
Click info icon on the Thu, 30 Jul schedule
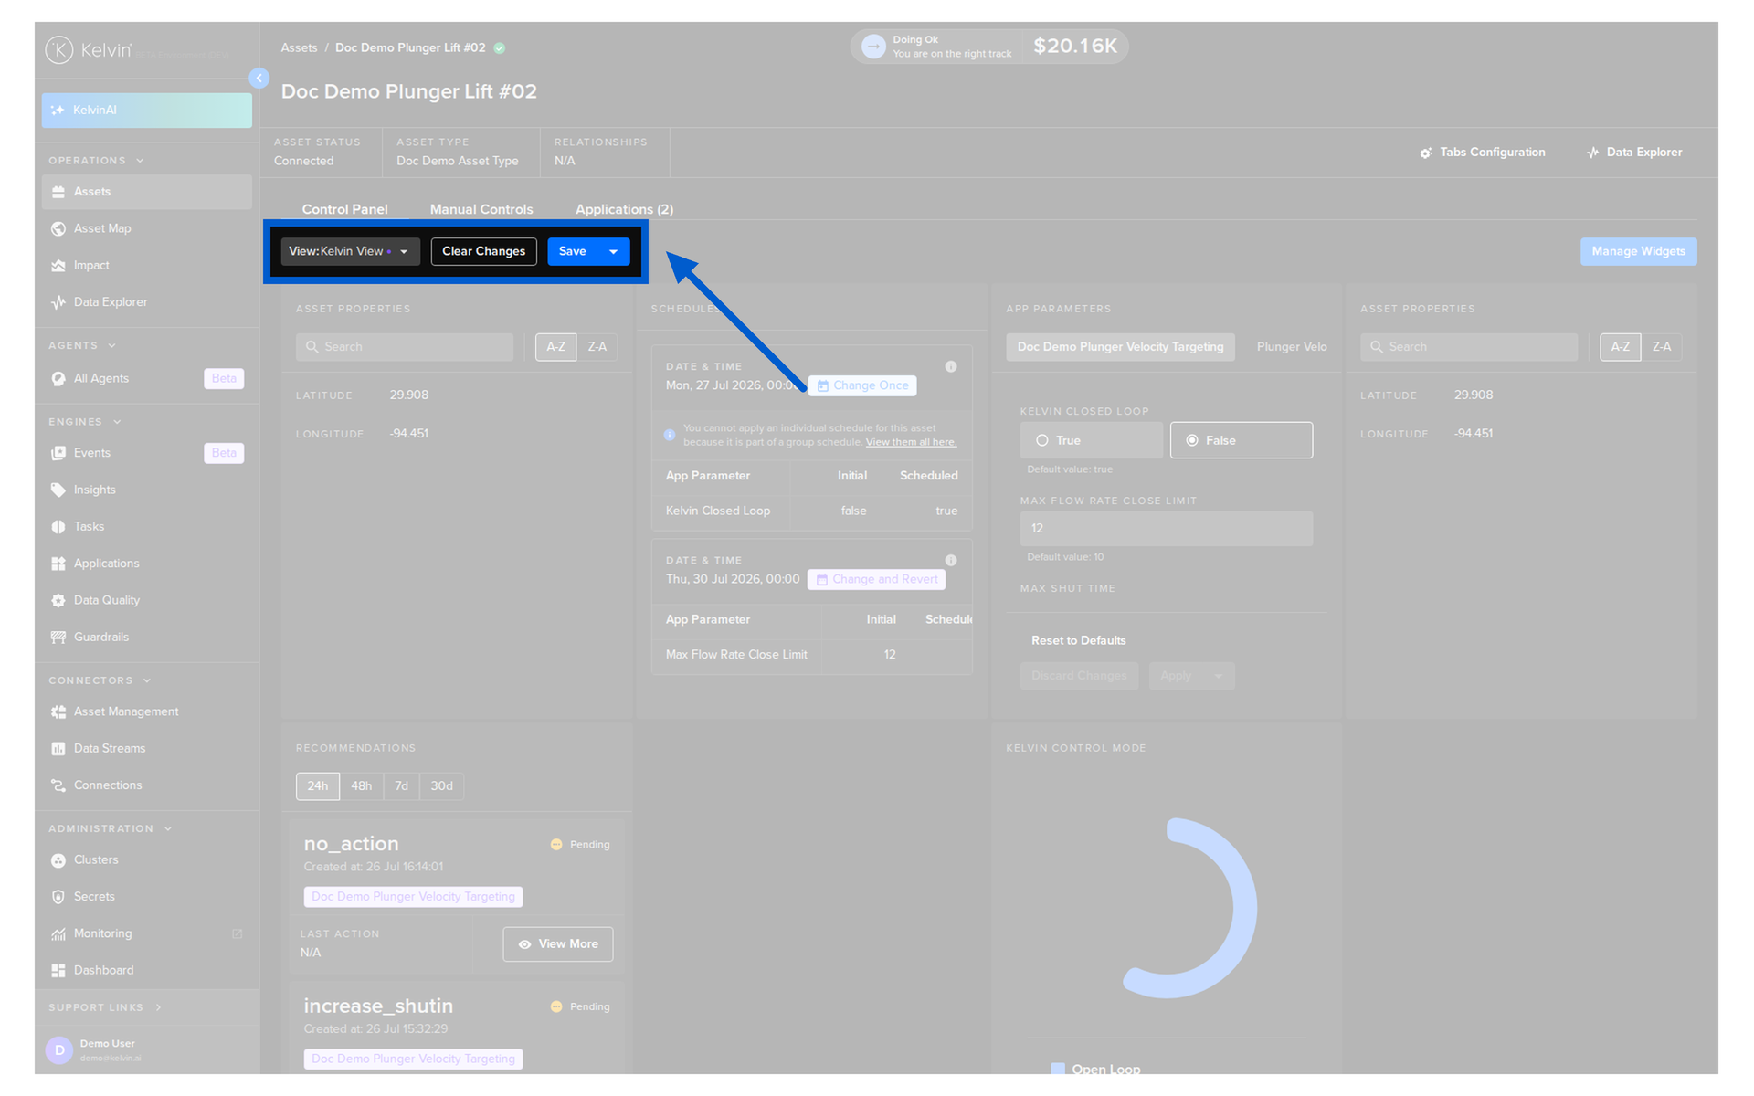[950, 560]
